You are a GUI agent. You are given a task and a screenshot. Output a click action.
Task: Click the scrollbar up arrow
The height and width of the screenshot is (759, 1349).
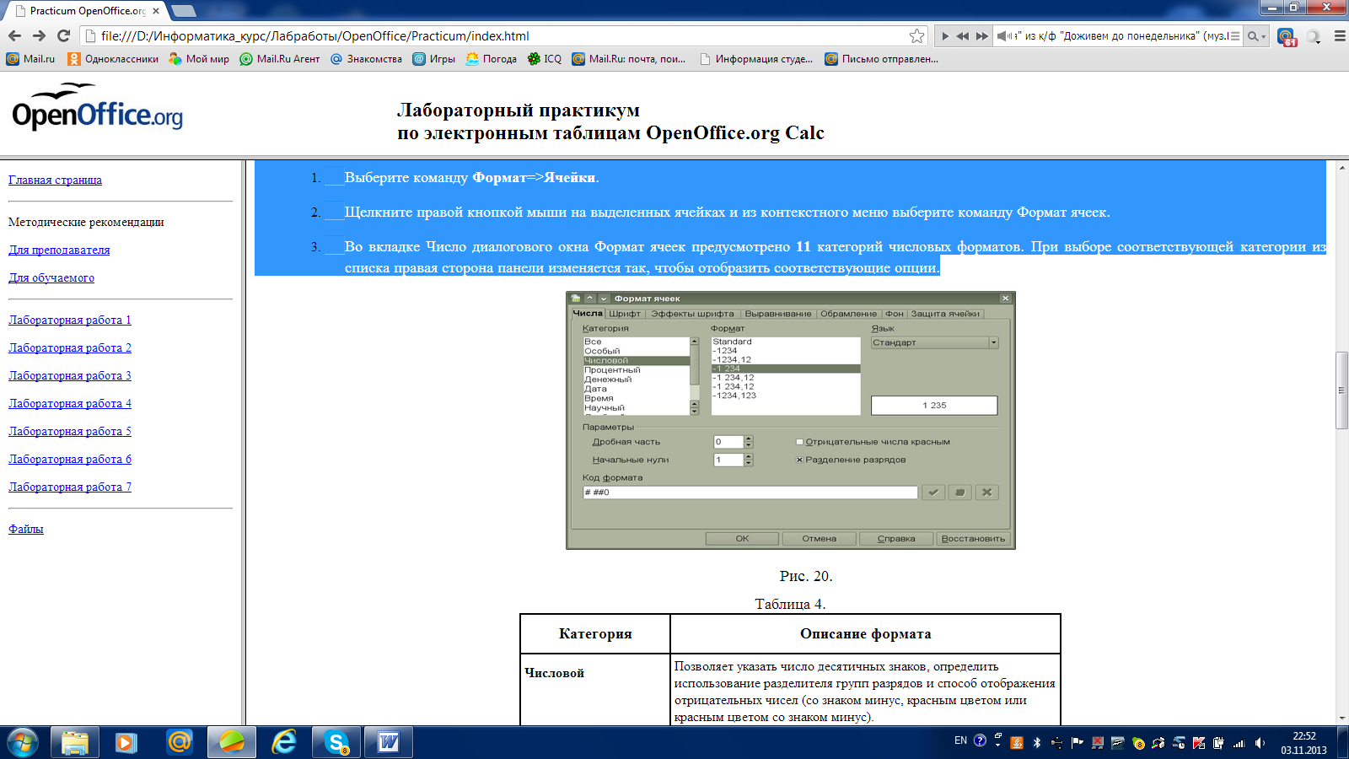click(1341, 167)
